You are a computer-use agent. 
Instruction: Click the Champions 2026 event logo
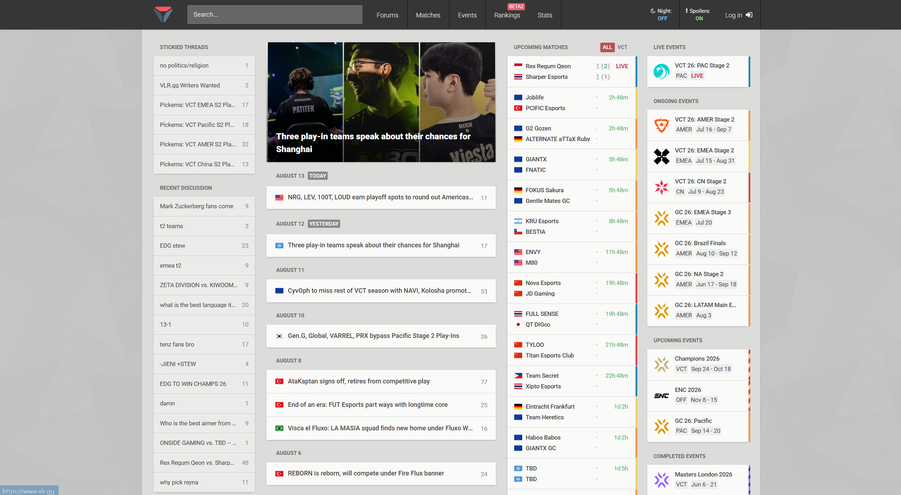[661, 364]
